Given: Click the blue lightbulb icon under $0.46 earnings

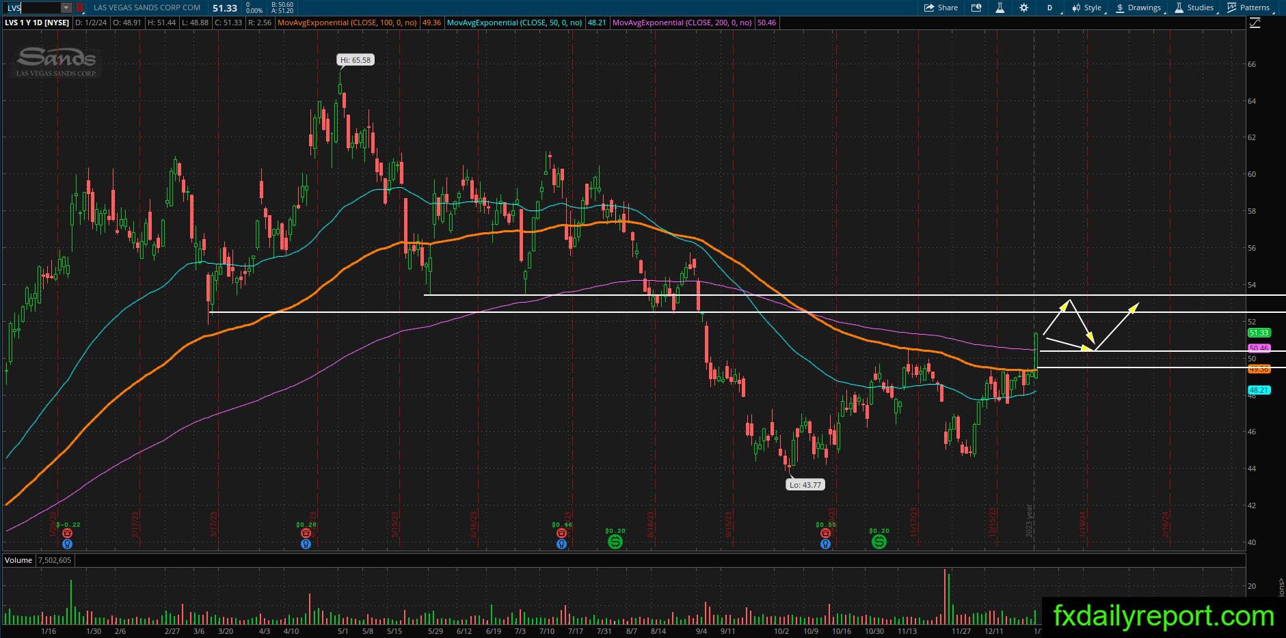Looking at the screenshot, I should pyautogui.click(x=561, y=544).
